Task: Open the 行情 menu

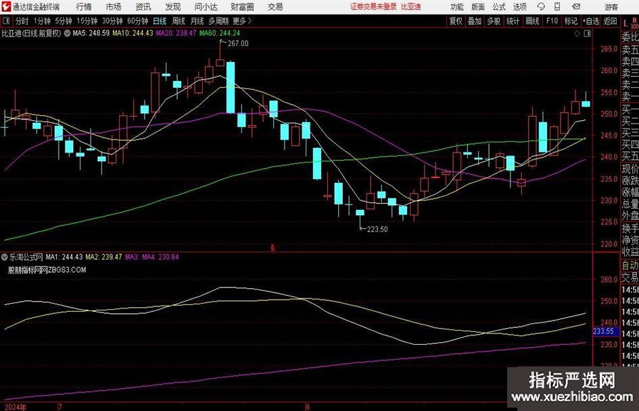Action: 84,7
